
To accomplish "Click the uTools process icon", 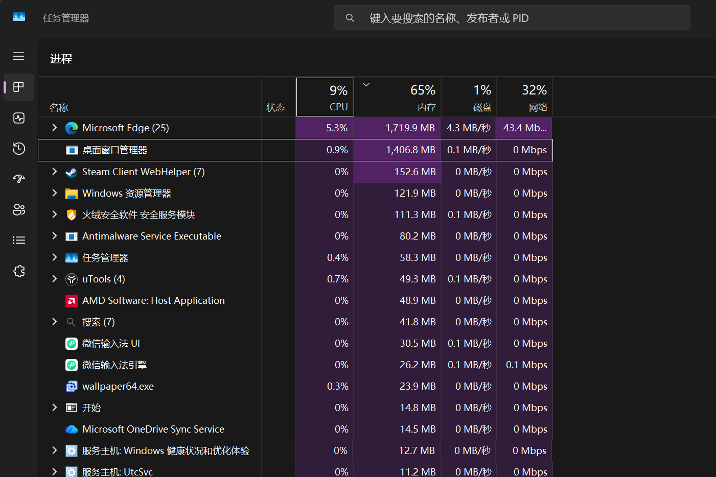I will (x=72, y=279).
